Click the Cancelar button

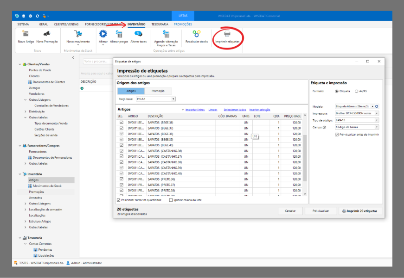point(290,211)
